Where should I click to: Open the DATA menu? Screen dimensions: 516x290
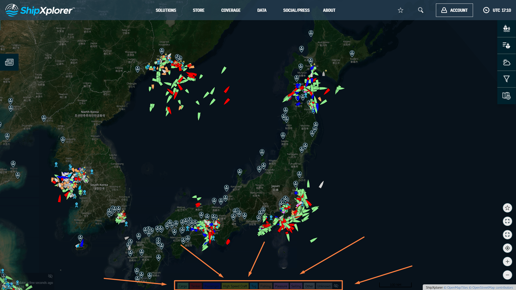(262, 10)
